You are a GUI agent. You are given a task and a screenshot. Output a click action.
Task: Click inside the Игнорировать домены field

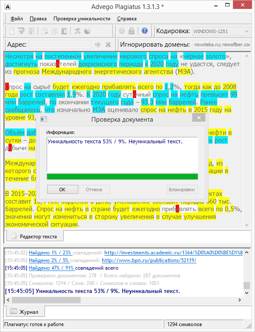(x=221, y=45)
